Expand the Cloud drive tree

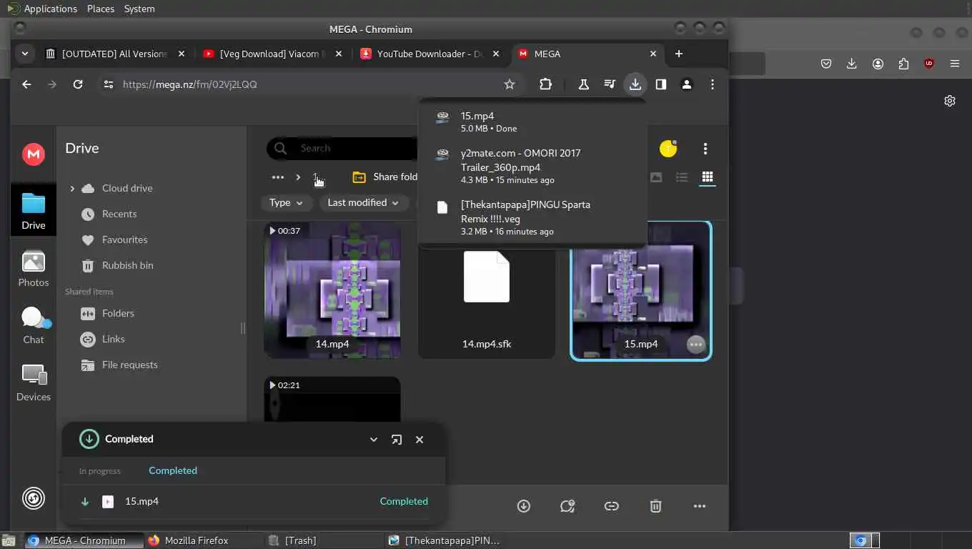(x=71, y=188)
